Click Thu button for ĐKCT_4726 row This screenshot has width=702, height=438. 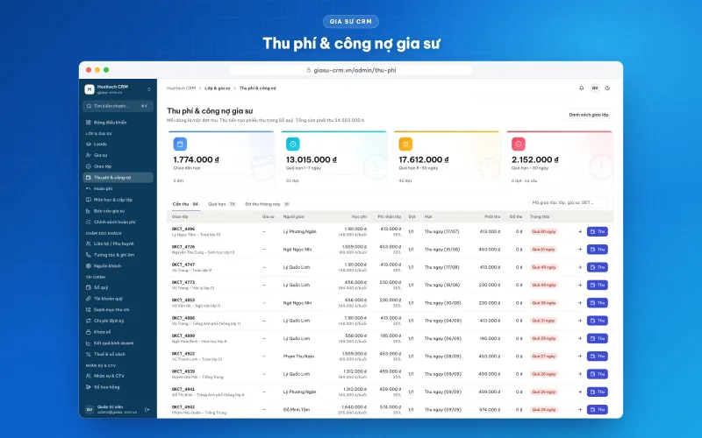(598, 250)
